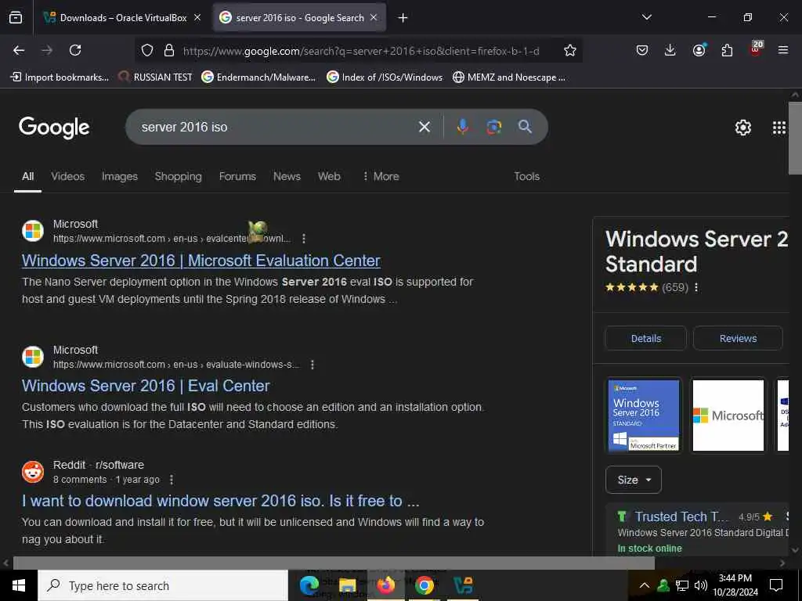Go back to previous page
The width and height of the screenshot is (802, 601).
19,50
